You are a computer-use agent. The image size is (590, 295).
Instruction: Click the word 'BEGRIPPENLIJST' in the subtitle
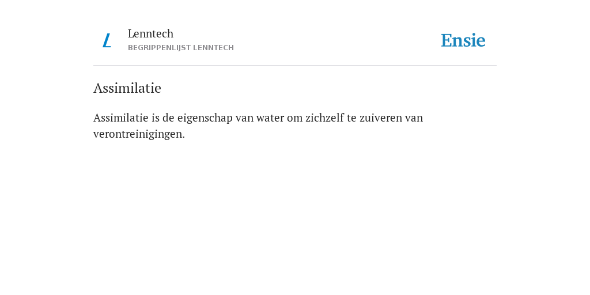pos(159,48)
